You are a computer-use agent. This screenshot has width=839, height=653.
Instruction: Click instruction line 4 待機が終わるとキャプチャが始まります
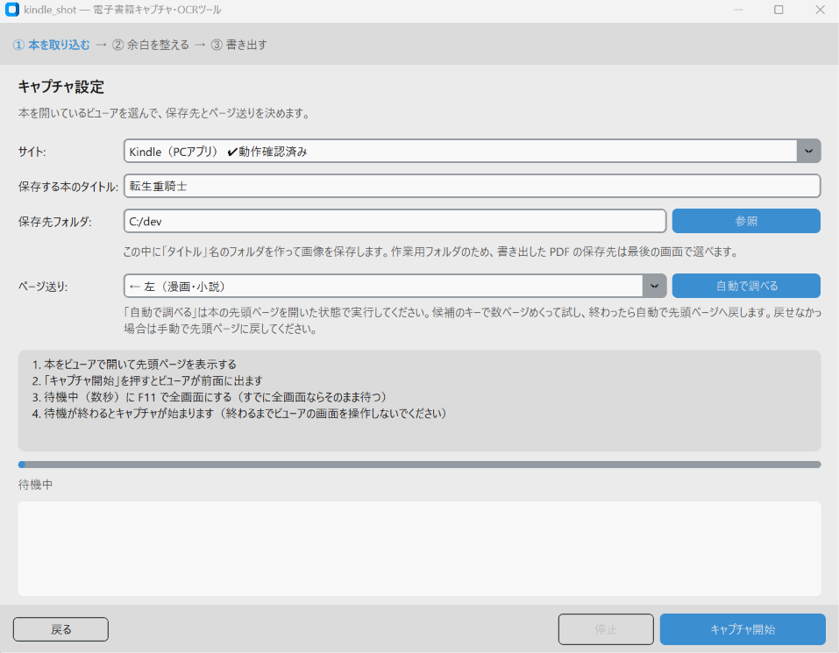point(239,414)
